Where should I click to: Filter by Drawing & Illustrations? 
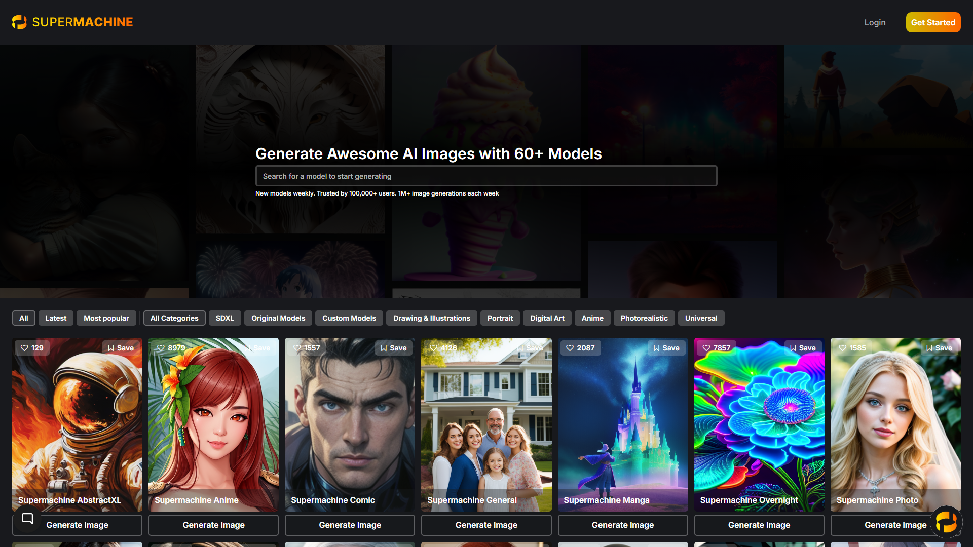tap(432, 318)
